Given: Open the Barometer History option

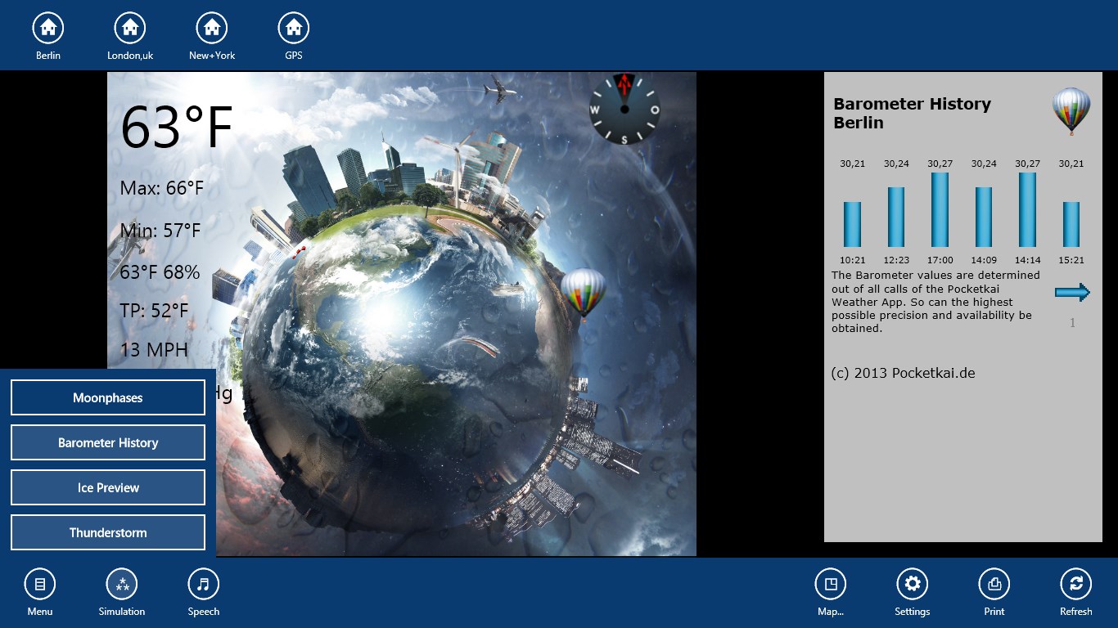Looking at the screenshot, I should (x=107, y=442).
